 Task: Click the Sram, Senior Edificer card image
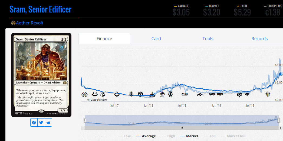tap(41, 75)
